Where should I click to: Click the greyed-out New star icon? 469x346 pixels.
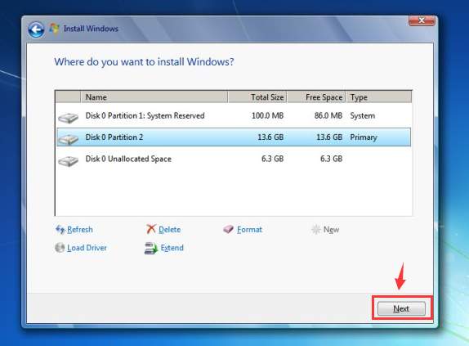click(316, 230)
